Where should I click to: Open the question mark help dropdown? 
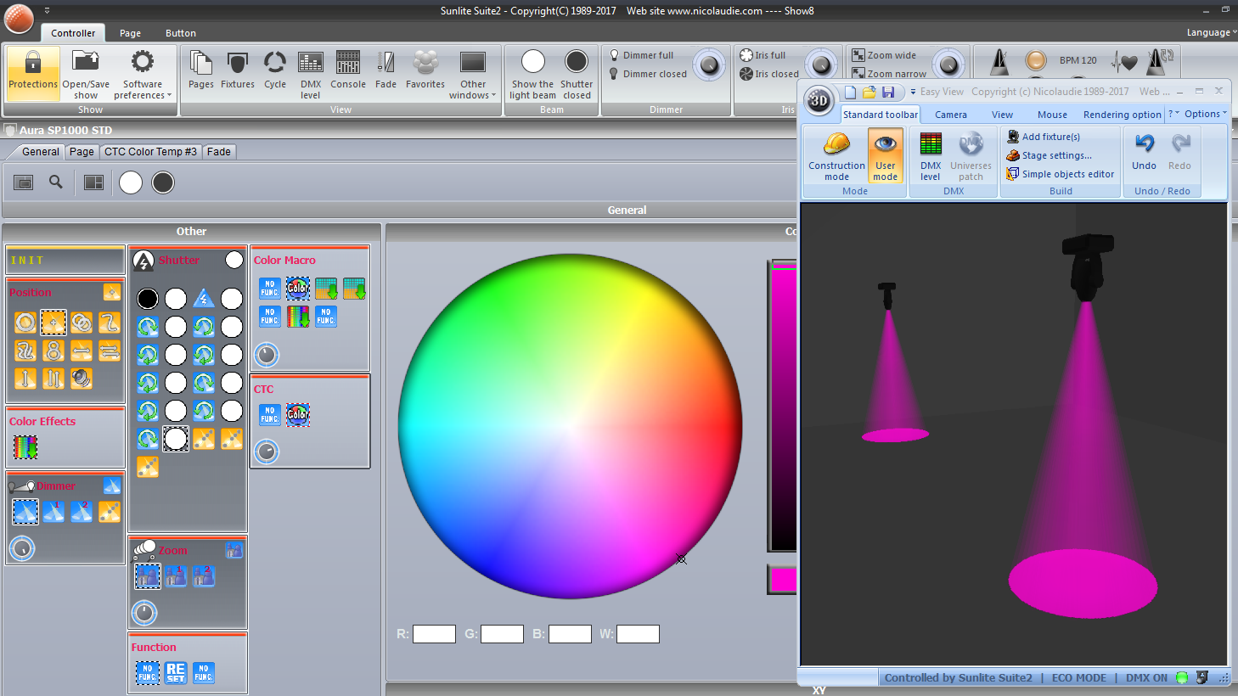coord(1173,114)
